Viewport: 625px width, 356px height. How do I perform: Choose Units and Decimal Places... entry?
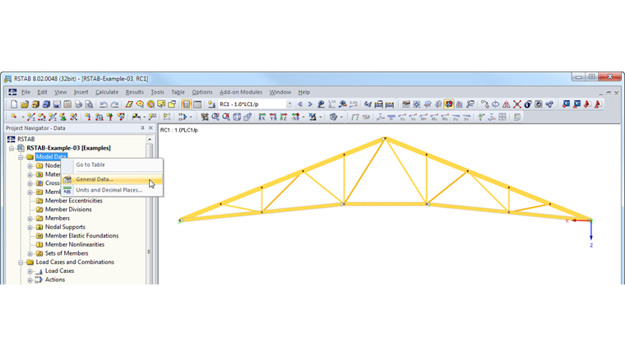(112, 190)
